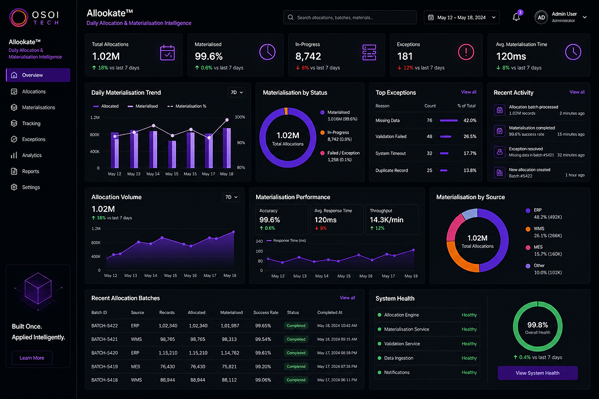Click the Duplicate Record exception row
599x399 pixels.
pyautogui.click(x=425, y=170)
